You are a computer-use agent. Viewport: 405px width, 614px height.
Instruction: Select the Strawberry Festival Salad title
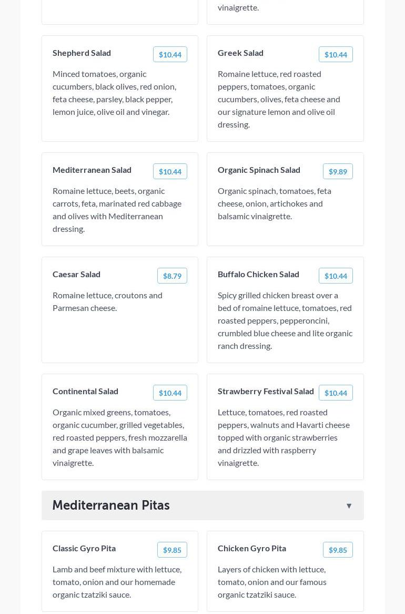point(266,391)
